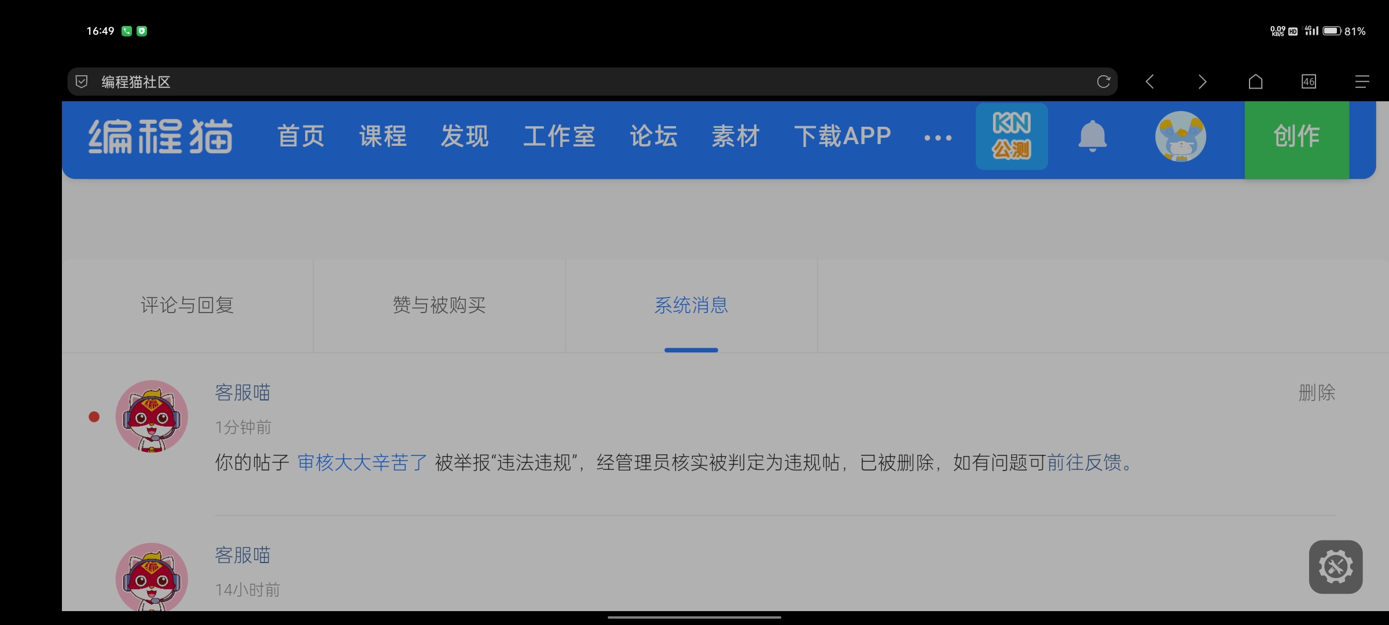Open the browser hamburger menu
Image resolution: width=1389 pixels, height=625 pixels.
1362,82
